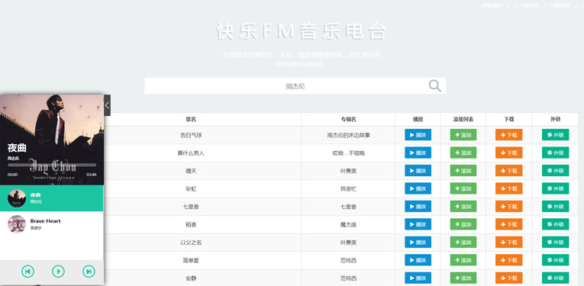Add 晴天 to the playlist
584x286 pixels.
pyautogui.click(x=463, y=170)
